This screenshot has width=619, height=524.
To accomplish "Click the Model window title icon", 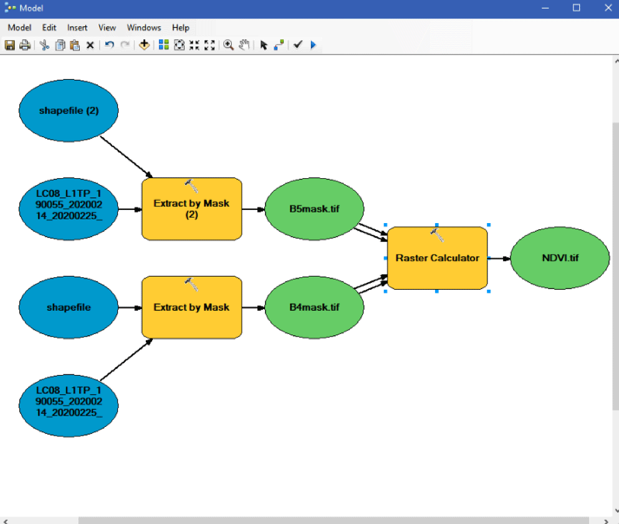I will tap(10, 8).
